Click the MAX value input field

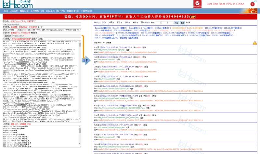[x=100, y=22]
